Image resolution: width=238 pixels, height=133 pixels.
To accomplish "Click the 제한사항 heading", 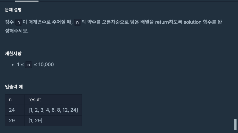I will 13,53.
